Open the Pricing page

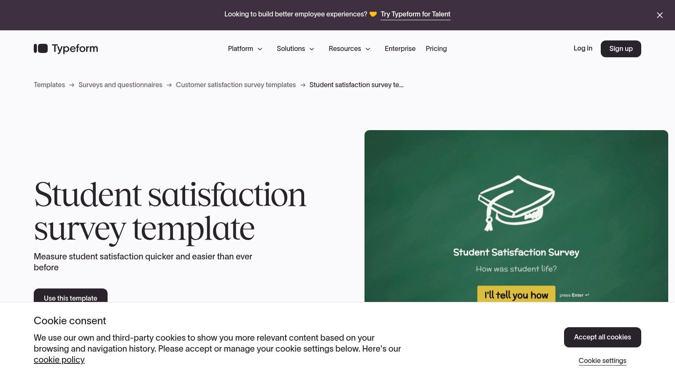pos(436,49)
